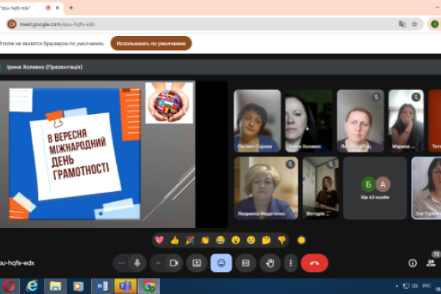The width and height of the screenshot is (441, 294).
Task: Hang up with the red call button
Action: pyautogui.click(x=315, y=262)
